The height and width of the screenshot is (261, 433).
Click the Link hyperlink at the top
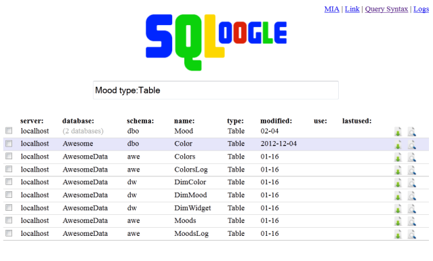(x=352, y=9)
